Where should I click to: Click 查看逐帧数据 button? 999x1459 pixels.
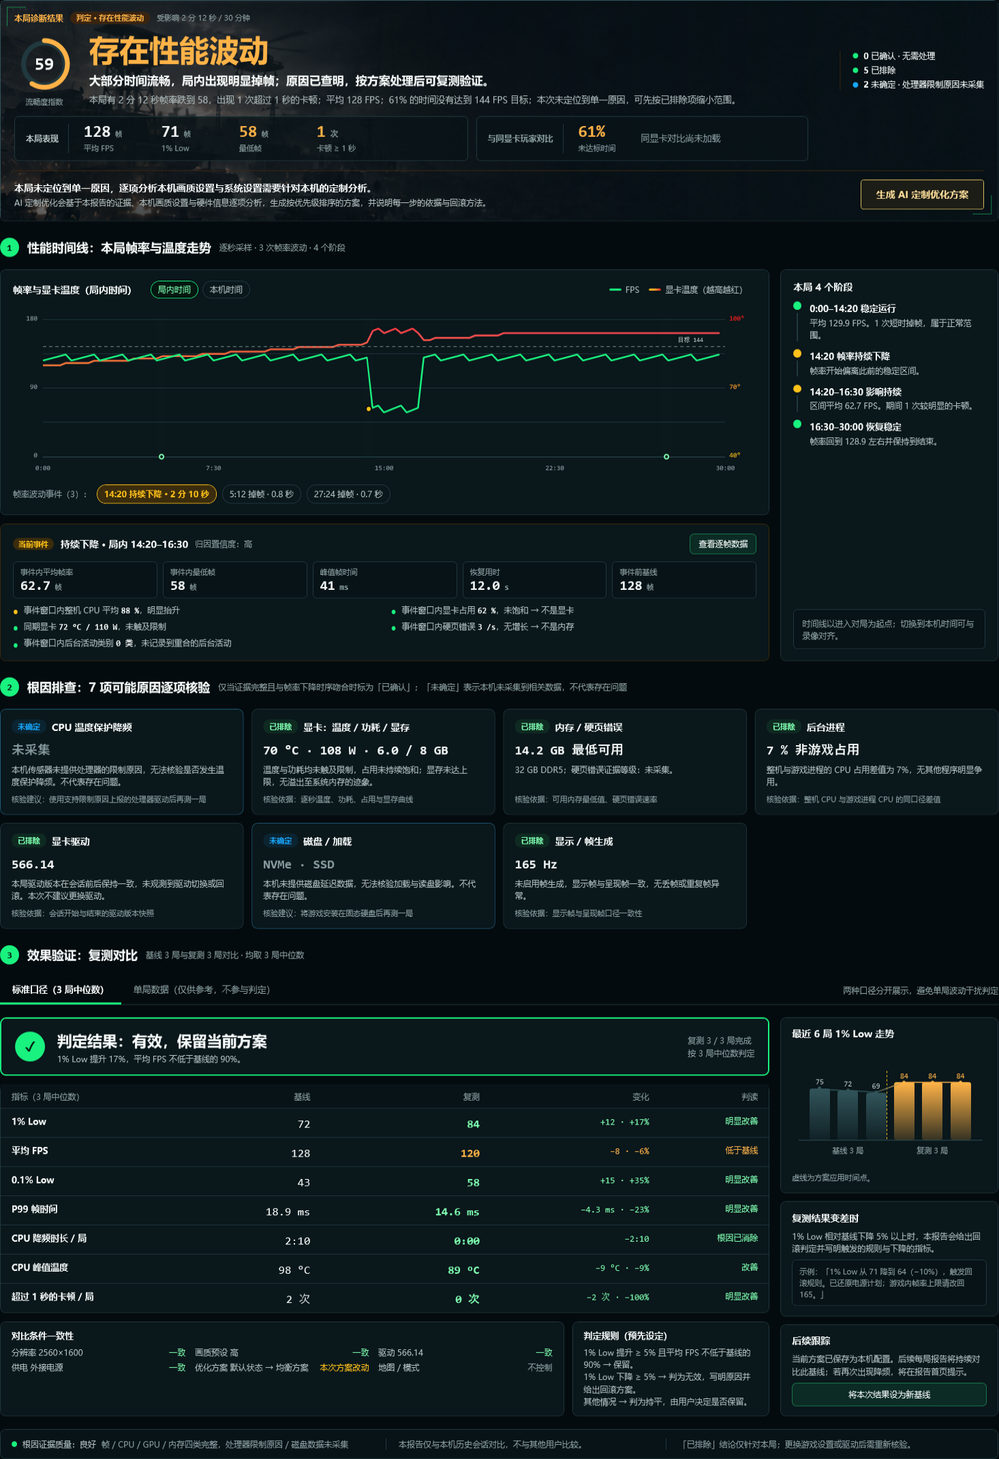723,544
